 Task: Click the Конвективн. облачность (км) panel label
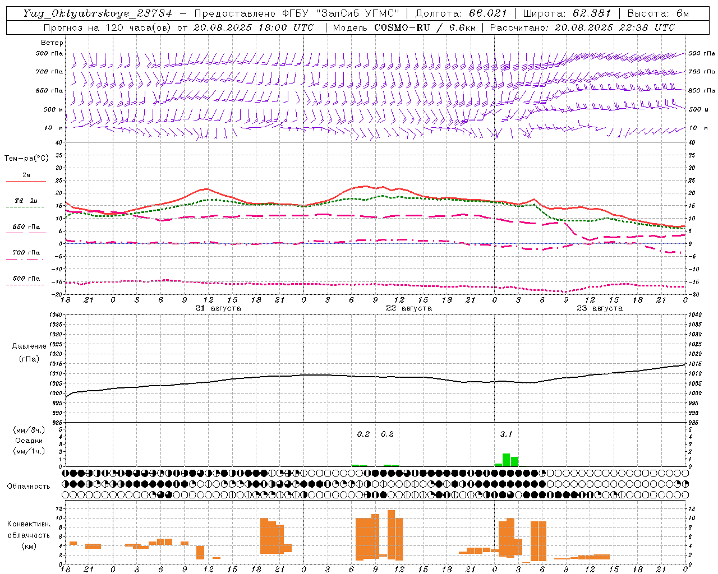coord(29,535)
